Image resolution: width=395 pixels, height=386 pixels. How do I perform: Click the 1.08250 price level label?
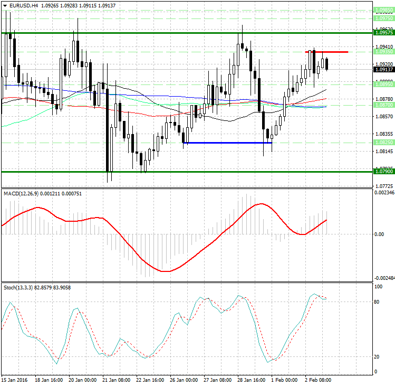click(x=383, y=143)
